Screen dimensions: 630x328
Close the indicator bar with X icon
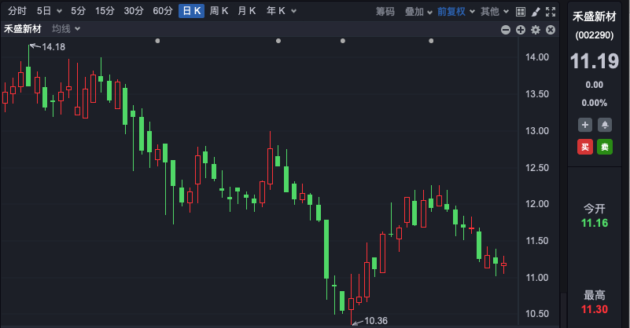(x=551, y=30)
